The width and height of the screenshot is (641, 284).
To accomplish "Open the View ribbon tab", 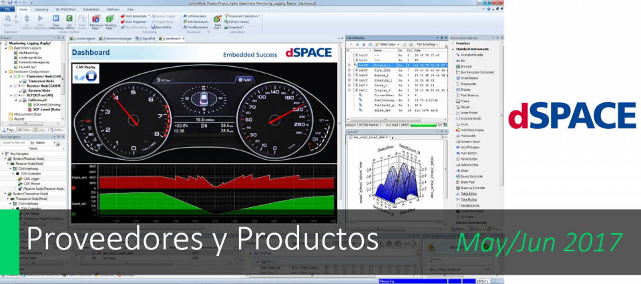I will 130,9.
